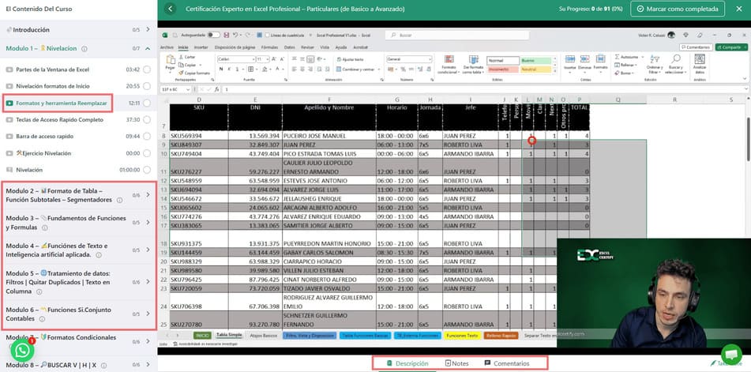The image size is (751, 372).
Task: Expand Modulo 6 Funciones Si.Conjunto chevron
Action: (x=148, y=314)
